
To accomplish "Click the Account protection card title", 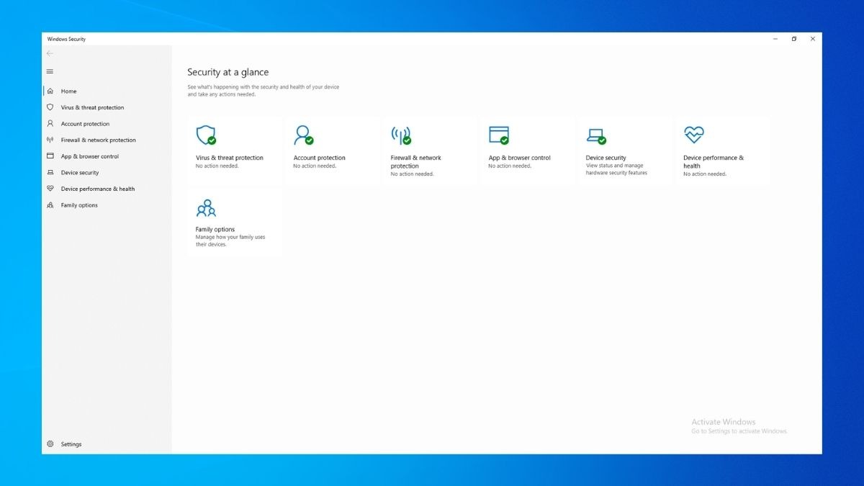I will [319, 158].
